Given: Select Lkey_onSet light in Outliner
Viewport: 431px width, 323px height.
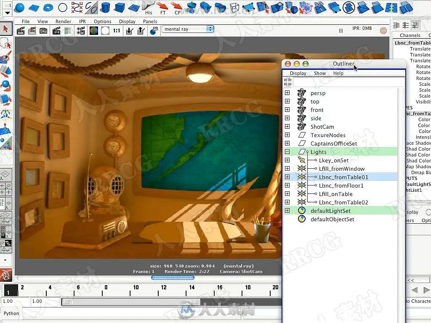Looking at the screenshot, I should coord(333,160).
